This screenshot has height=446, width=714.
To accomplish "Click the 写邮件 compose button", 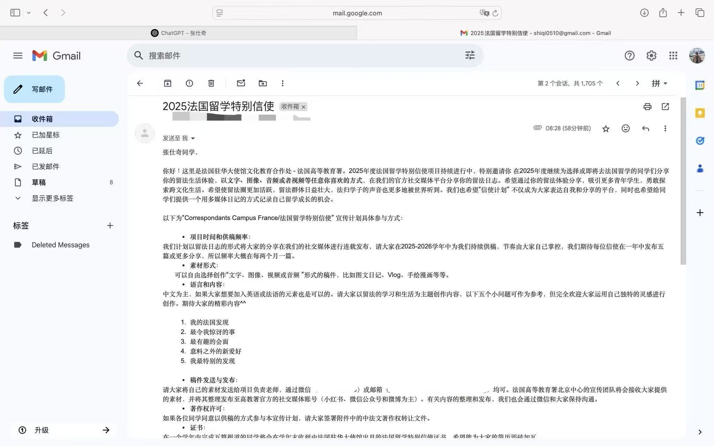I will [35, 89].
